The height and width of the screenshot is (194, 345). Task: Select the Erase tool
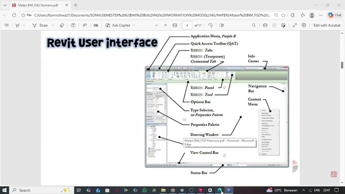(x=62, y=25)
